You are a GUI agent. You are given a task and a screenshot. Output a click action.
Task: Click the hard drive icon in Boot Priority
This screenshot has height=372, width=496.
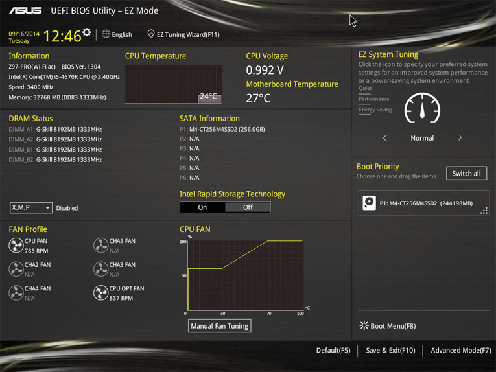[369, 203]
